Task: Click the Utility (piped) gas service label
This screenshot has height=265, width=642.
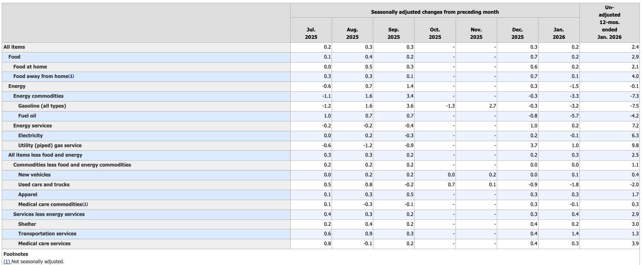Action: point(50,145)
